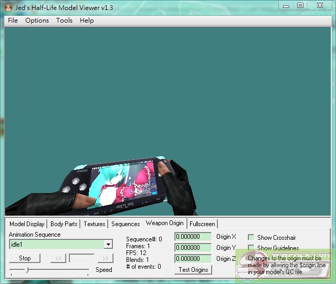
Task: Select the Sequences tab
Action: pyautogui.click(x=125, y=224)
